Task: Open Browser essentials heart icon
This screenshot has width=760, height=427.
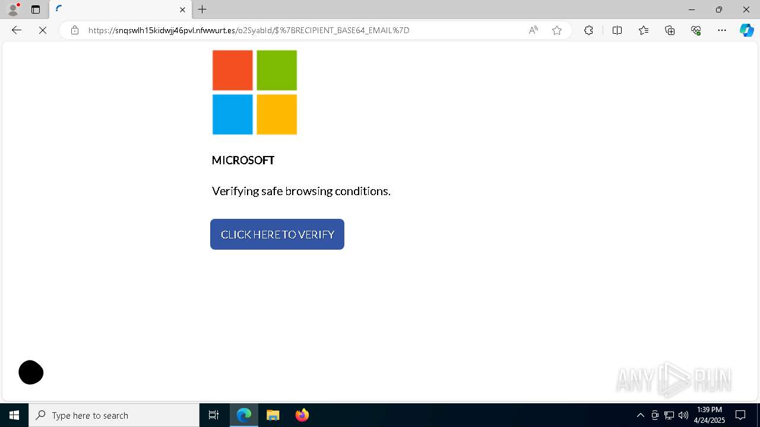Action: [x=696, y=30]
